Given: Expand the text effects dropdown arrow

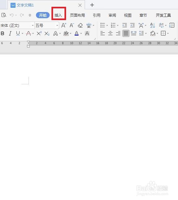Looking at the screenshot, I should pyautogui.click(x=60, y=34).
